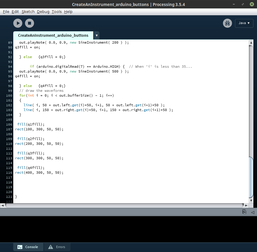257x252 pixels.
Task: Switch to the Console tab
Action: click(x=28, y=247)
